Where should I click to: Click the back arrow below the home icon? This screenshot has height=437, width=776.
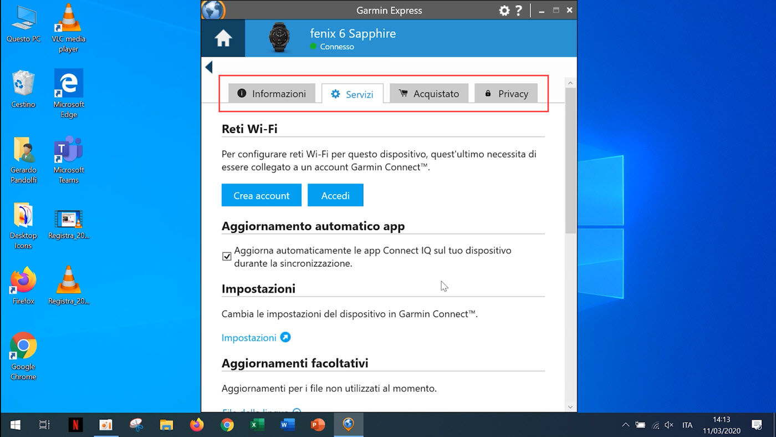209,67
